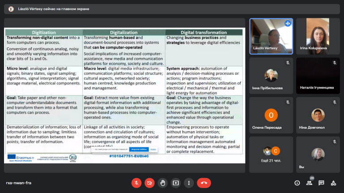
Task: Click muted mic icon on Олена Пересада
Action: coord(288,102)
